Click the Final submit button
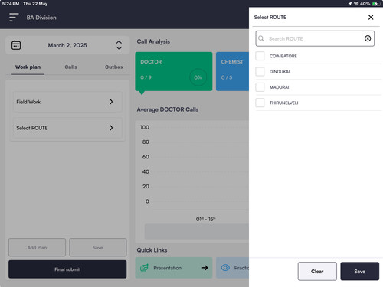 click(67, 269)
